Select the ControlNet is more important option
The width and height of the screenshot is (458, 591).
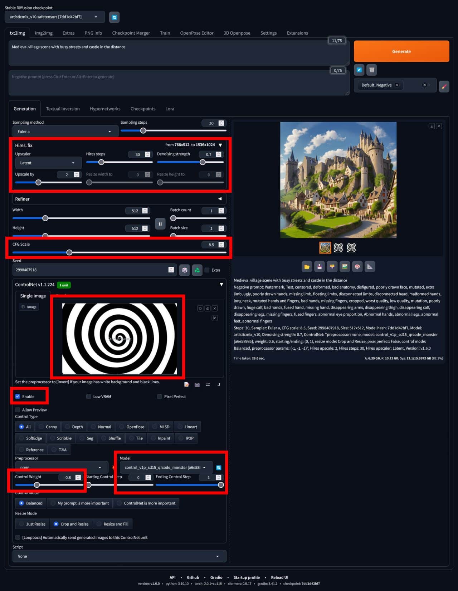120,503
